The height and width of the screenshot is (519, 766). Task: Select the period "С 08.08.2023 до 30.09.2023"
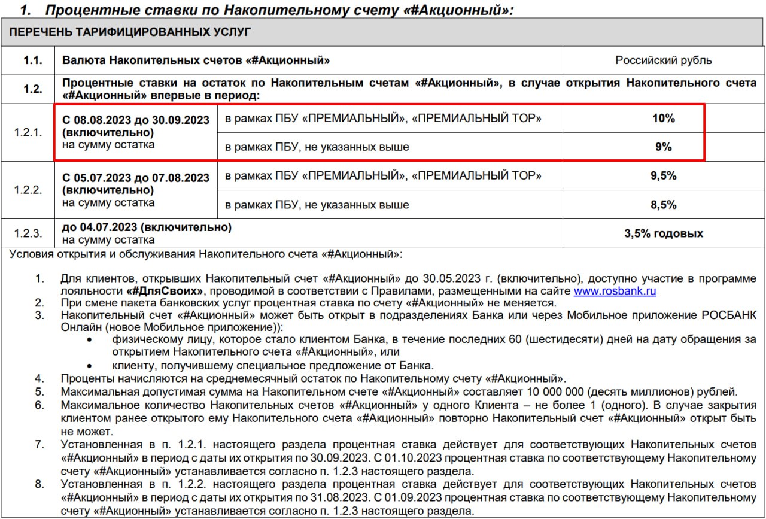[136, 120]
